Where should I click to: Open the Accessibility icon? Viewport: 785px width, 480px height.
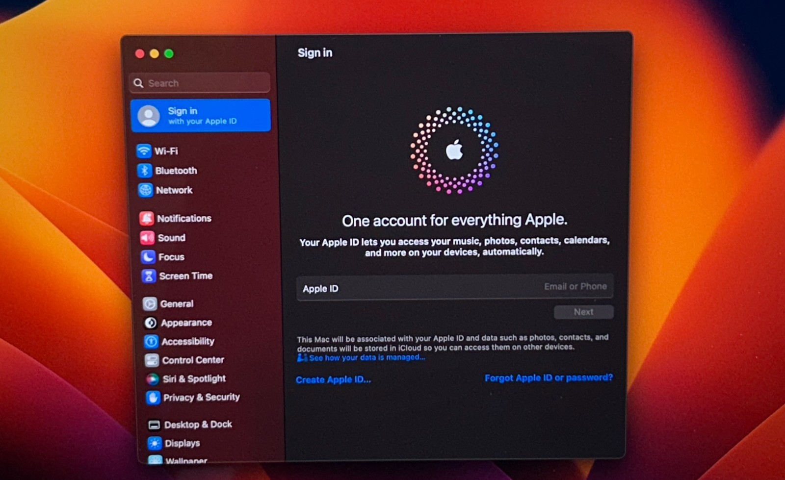click(x=151, y=341)
